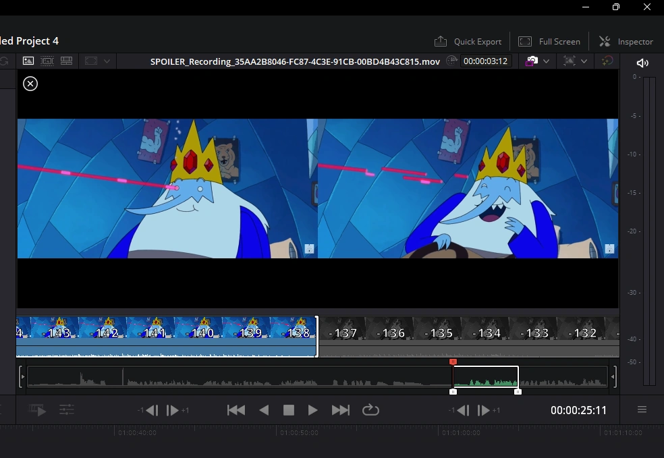664x458 pixels.
Task: Click the highlighted green waveform section
Action: tap(486, 377)
